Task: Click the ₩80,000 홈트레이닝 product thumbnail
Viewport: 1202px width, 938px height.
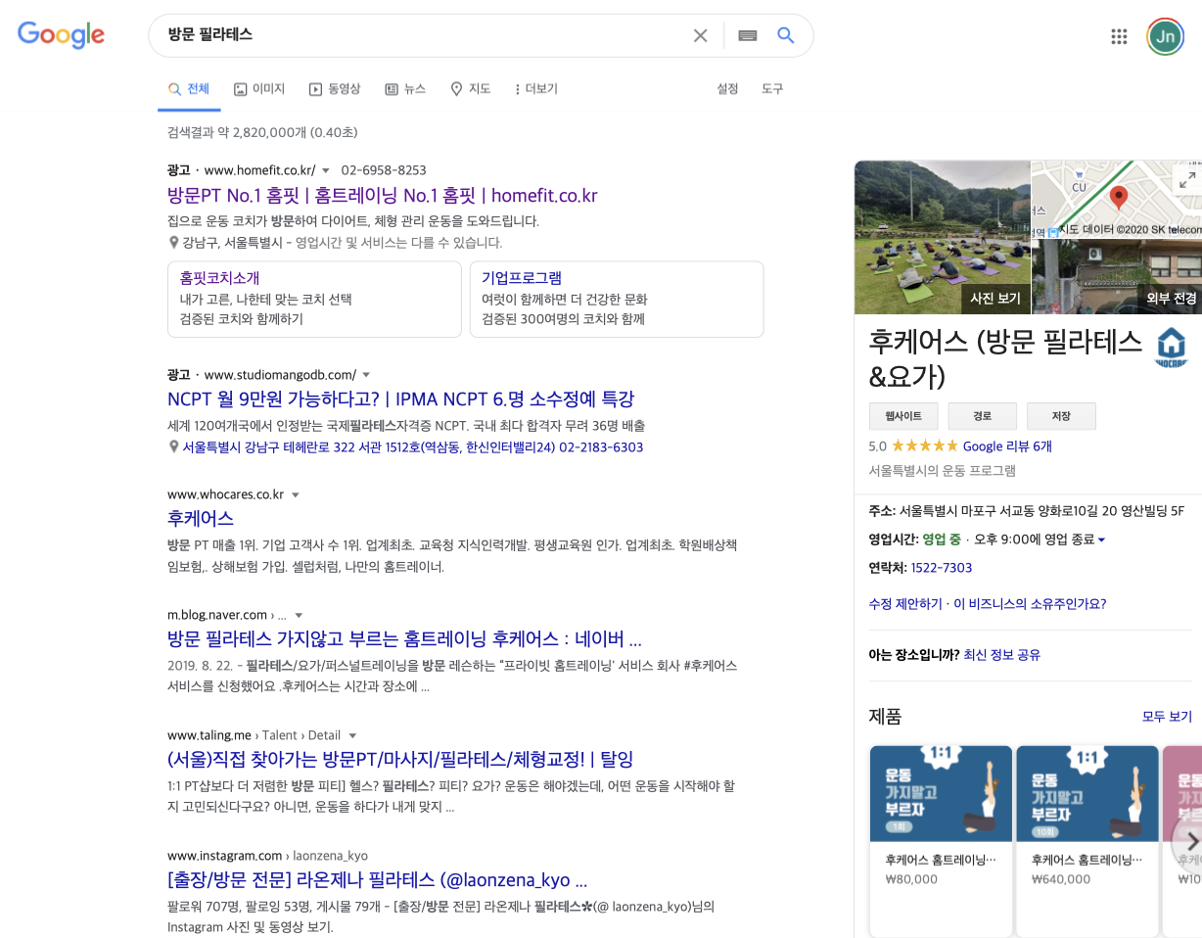Action: pos(941,793)
